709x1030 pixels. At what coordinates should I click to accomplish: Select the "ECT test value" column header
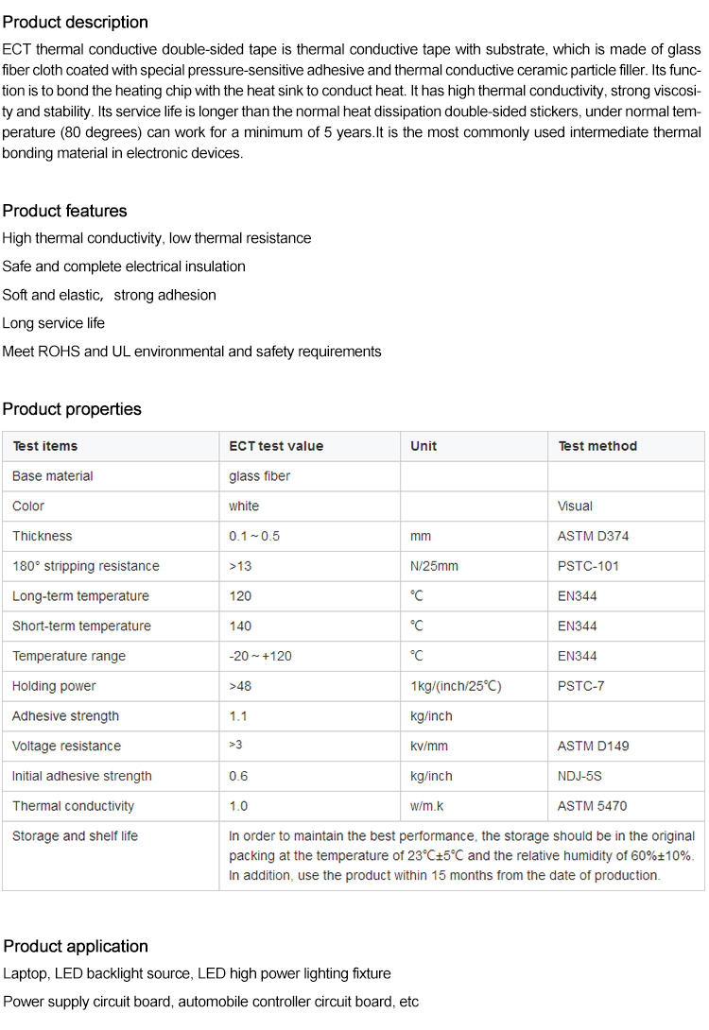click(276, 446)
